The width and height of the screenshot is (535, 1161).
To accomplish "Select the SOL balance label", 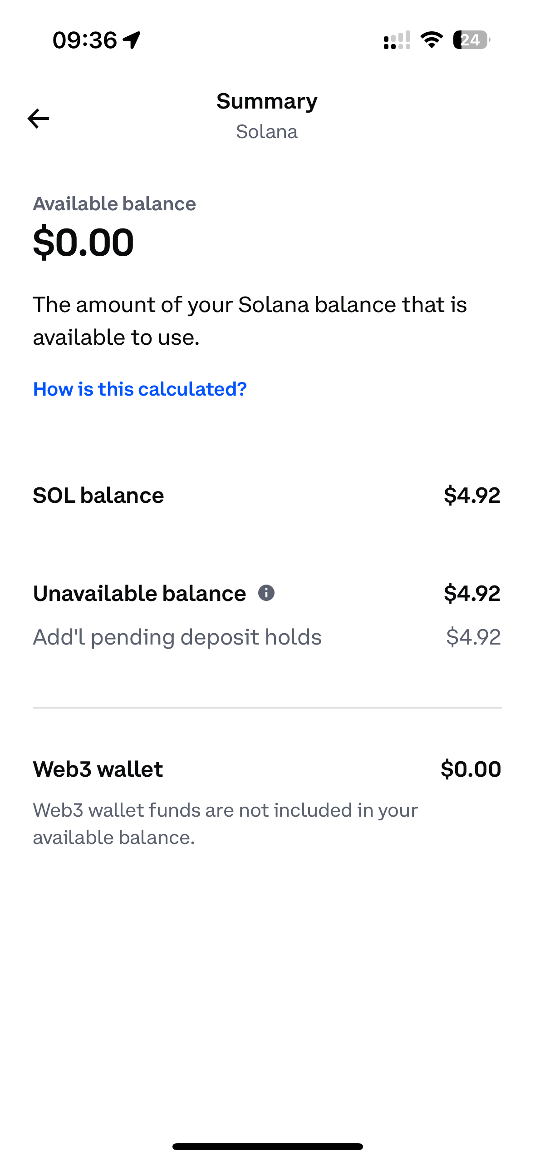I will (x=98, y=495).
